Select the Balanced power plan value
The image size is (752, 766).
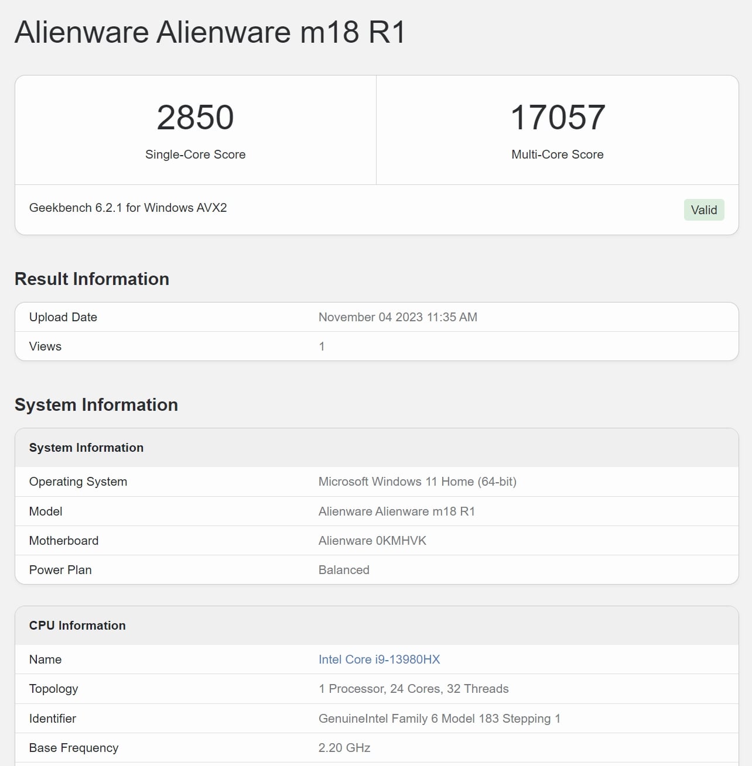[344, 570]
